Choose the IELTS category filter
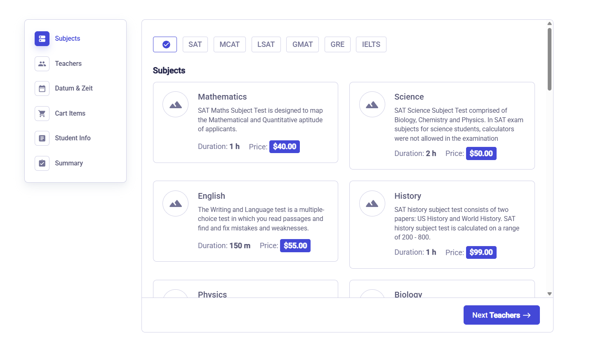This screenshot has width=603, height=351. point(371,44)
